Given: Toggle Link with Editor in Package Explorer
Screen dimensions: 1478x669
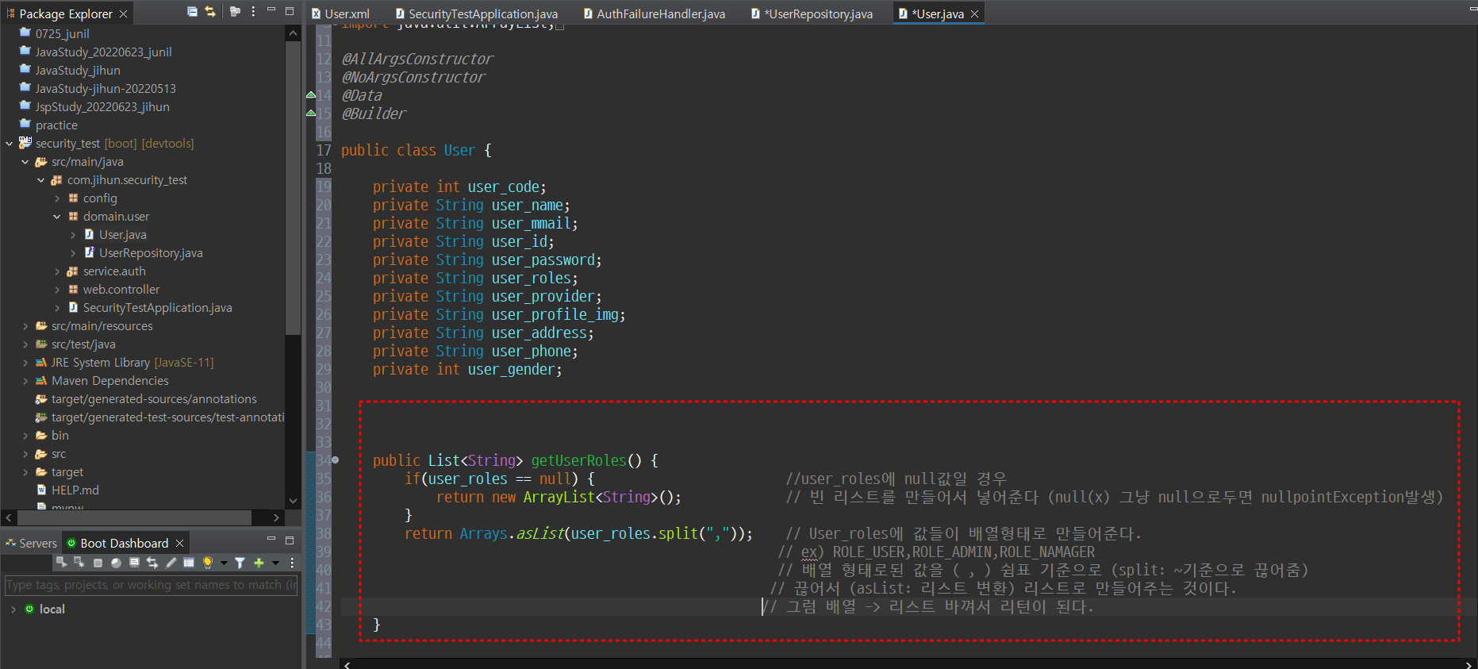Looking at the screenshot, I should tap(210, 11).
